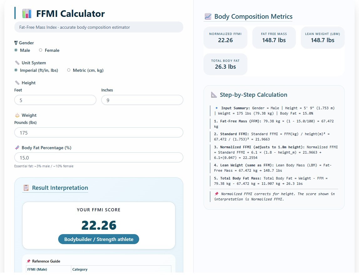This screenshot has width=359, height=275.
Task: Click the Input Summary calculation line
Action: coord(274,110)
